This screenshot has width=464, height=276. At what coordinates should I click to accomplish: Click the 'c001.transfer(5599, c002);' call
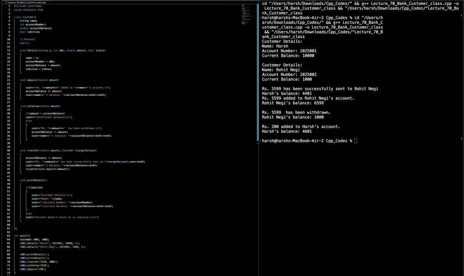point(39,261)
